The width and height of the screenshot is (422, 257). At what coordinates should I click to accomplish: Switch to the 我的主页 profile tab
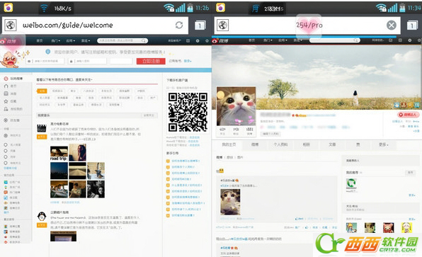click(x=229, y=144)
